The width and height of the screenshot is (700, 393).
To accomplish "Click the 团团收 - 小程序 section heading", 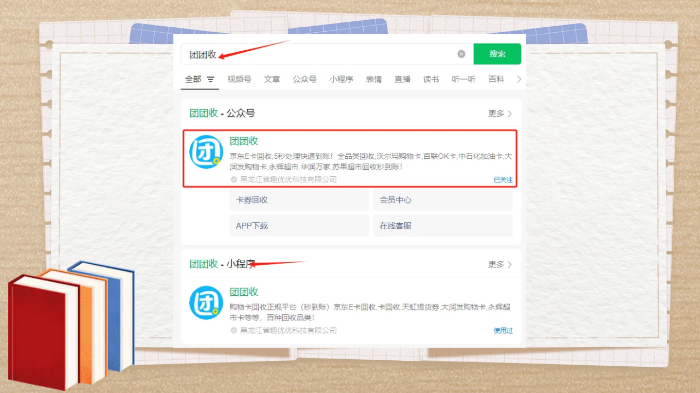I will (222, 264).
